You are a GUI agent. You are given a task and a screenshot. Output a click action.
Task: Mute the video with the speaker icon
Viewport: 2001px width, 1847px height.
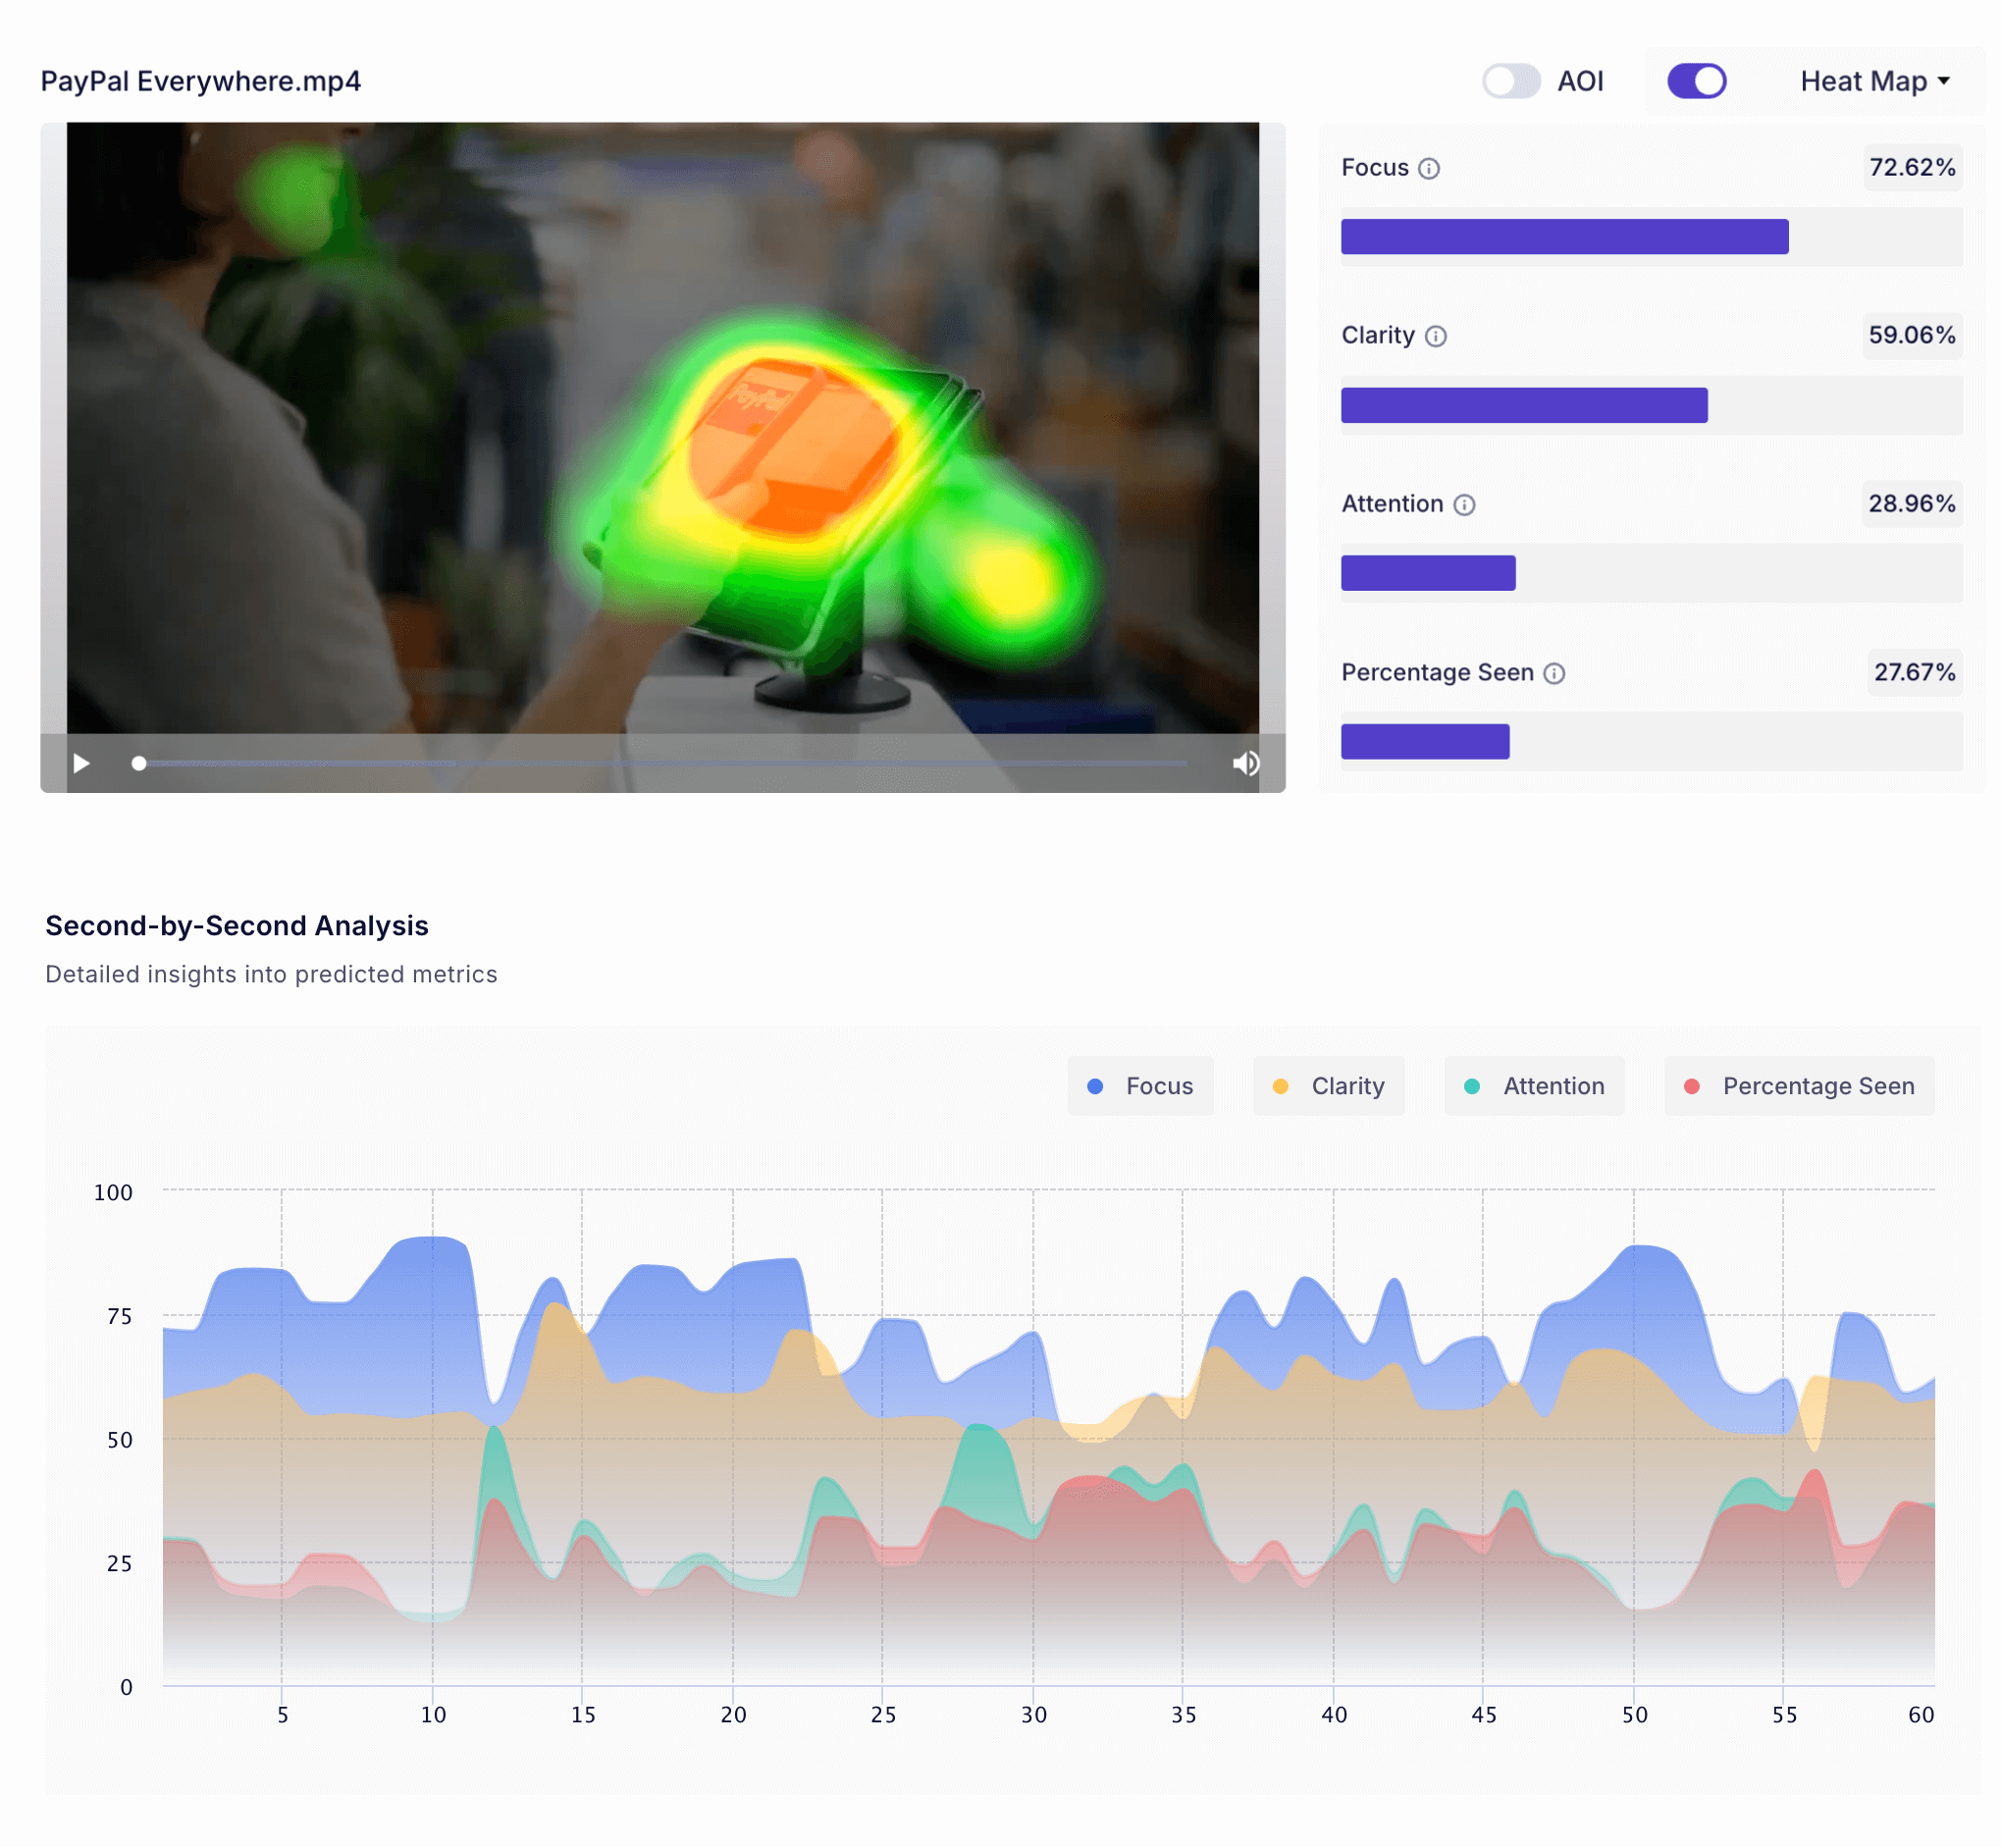pos(1245,765)
